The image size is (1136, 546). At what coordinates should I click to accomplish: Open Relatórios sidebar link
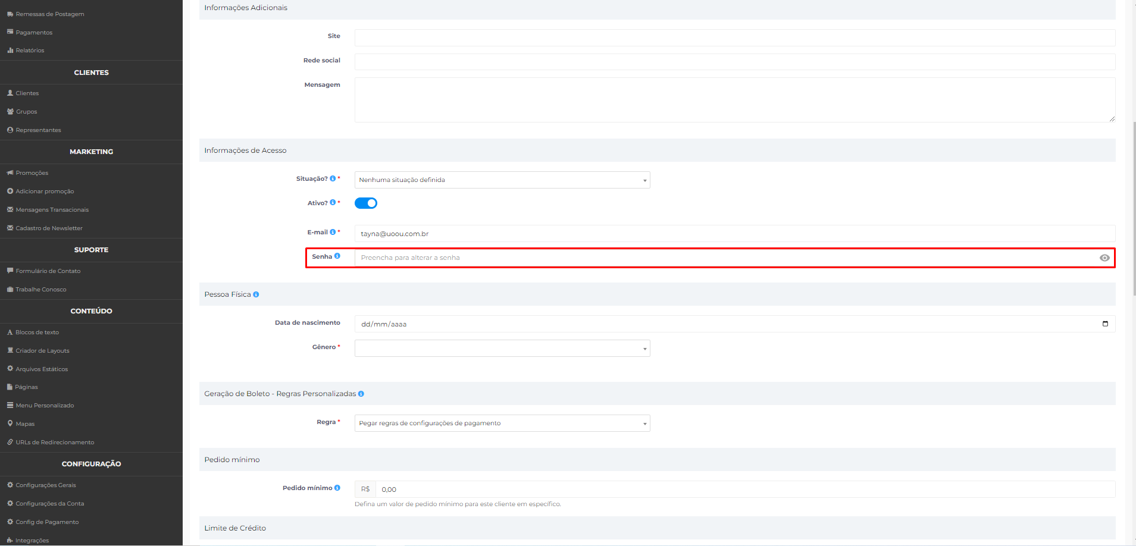tap(30, 50)
